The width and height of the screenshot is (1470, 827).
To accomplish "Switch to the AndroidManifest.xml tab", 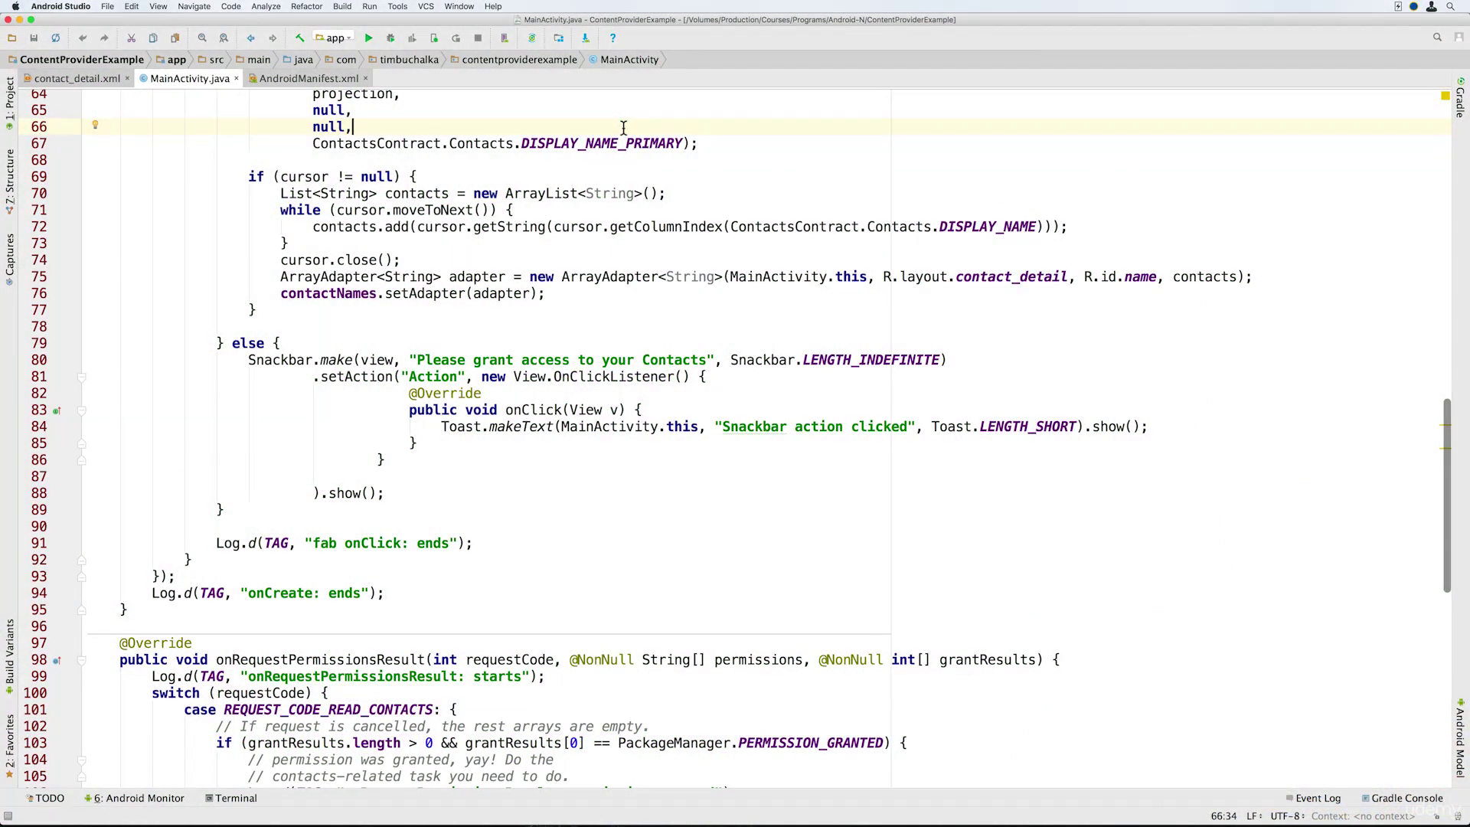I will (309, 78).
